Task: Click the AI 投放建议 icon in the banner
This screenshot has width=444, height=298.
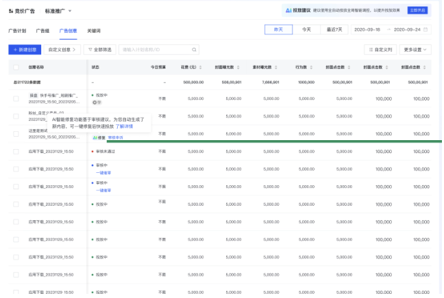Action: tap(288, 10)
